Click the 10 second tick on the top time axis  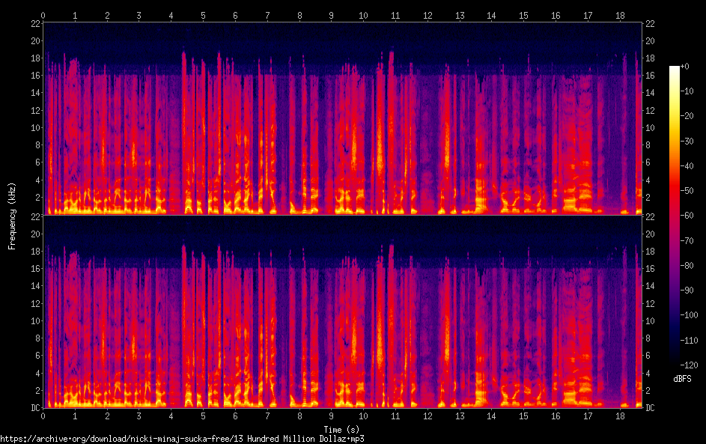click(x=363, y=15)
